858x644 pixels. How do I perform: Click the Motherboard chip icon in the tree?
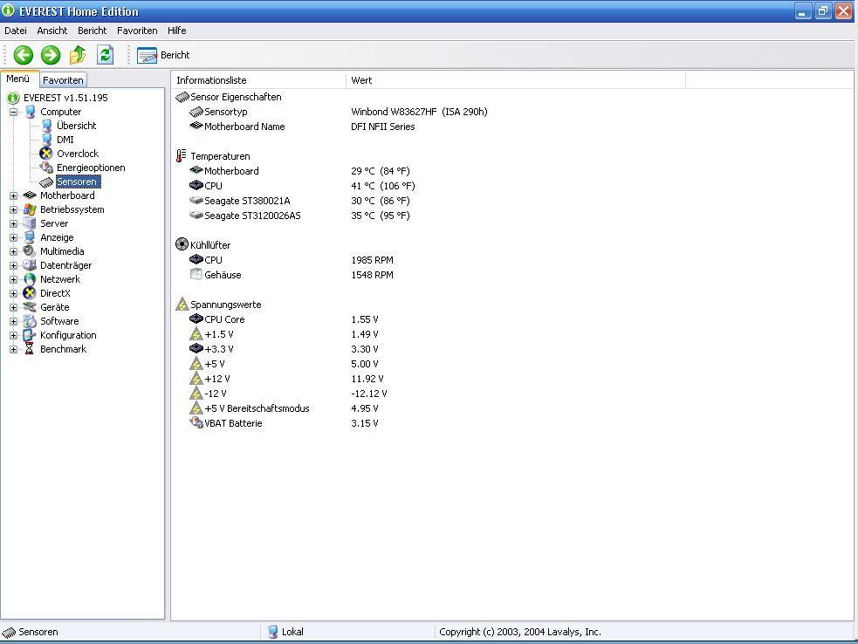[30, 195]
